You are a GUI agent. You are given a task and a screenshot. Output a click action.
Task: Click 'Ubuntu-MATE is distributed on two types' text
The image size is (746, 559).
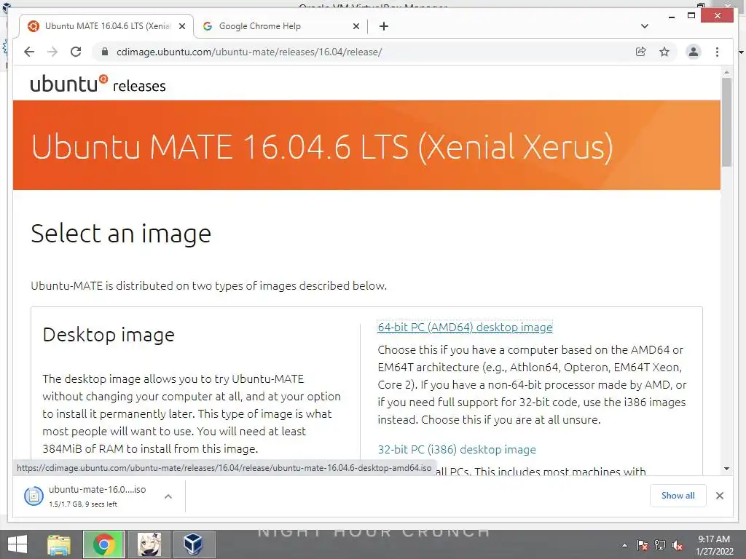pyautogui.click(x=208, y=285)
